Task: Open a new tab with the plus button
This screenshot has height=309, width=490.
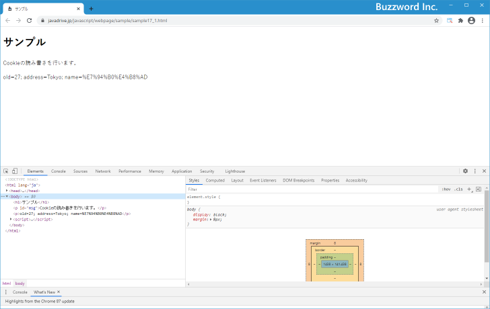Action: 91,9
